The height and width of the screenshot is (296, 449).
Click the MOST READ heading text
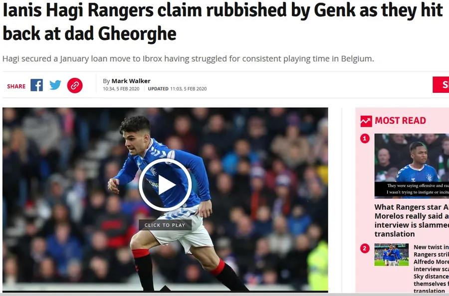[400, 121]
